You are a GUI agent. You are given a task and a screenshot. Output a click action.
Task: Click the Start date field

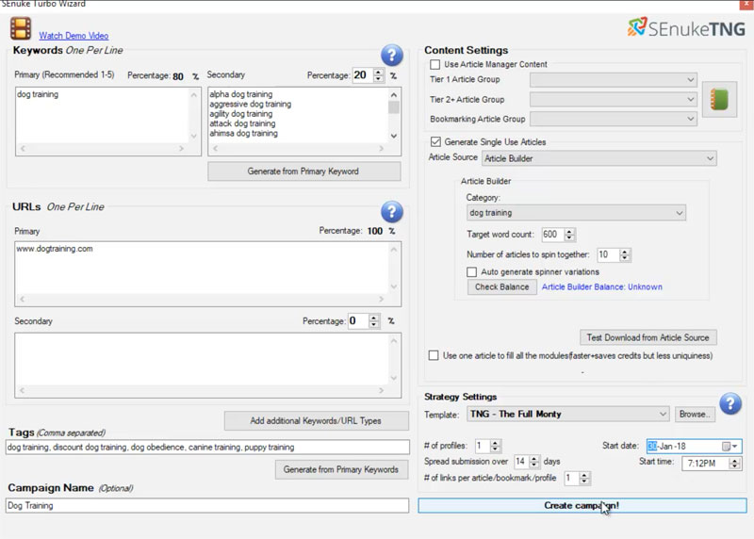(x=695, y=447)
